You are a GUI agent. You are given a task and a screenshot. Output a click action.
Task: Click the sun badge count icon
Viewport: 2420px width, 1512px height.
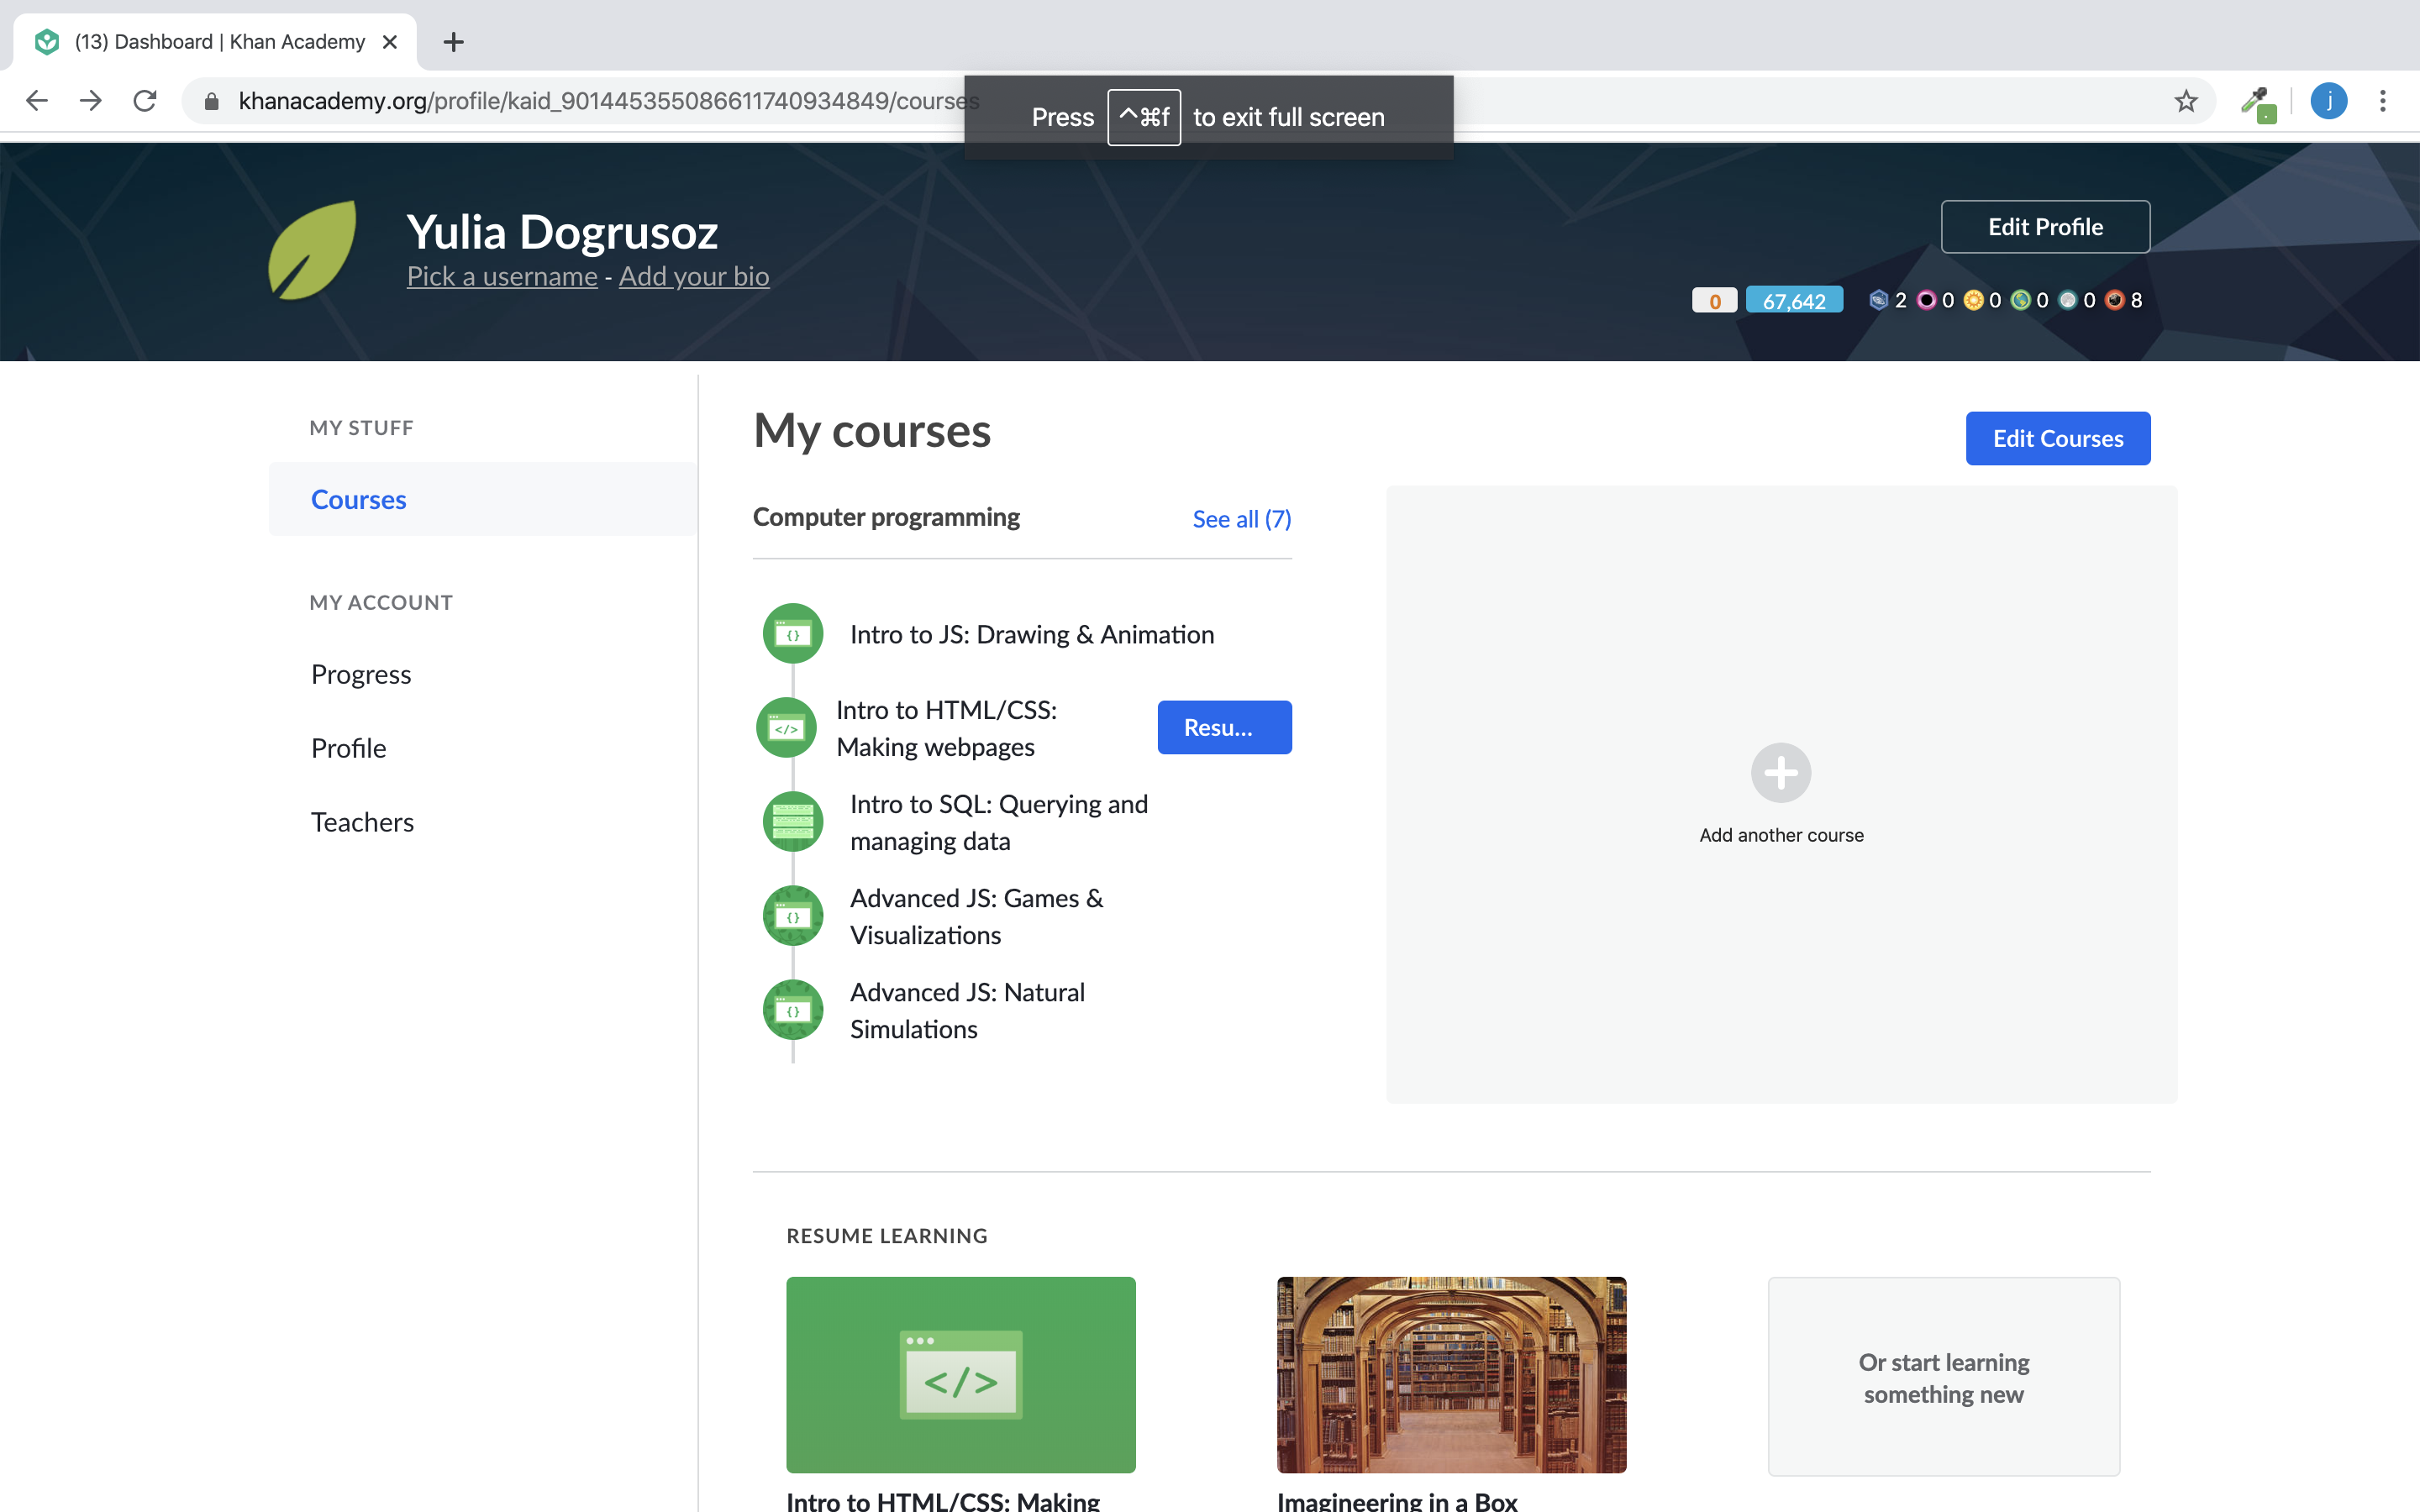[1973, 300]
